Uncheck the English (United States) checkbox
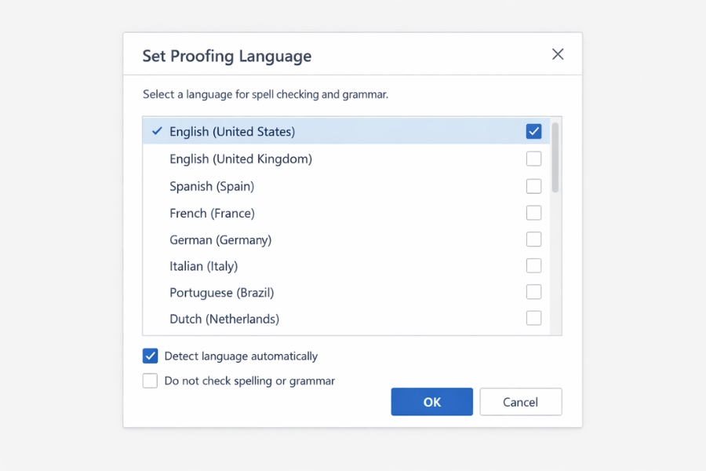Image resolution: width=706 pixels, height=471 pixels. click(533, 131)
